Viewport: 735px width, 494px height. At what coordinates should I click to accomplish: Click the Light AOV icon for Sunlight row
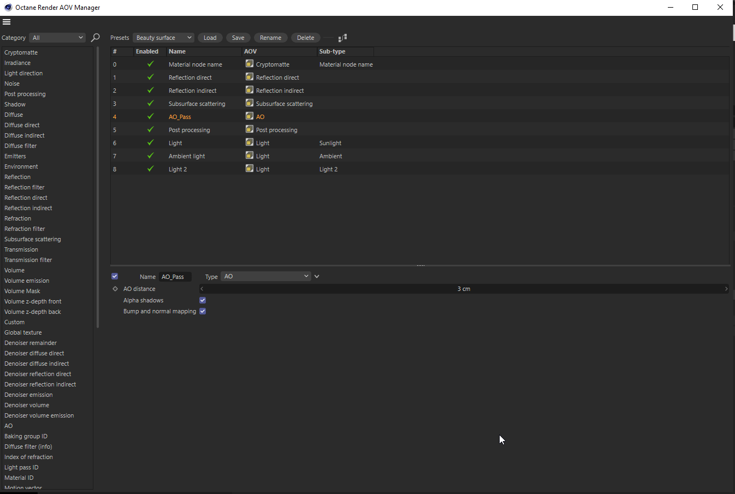tap(250, 142)
